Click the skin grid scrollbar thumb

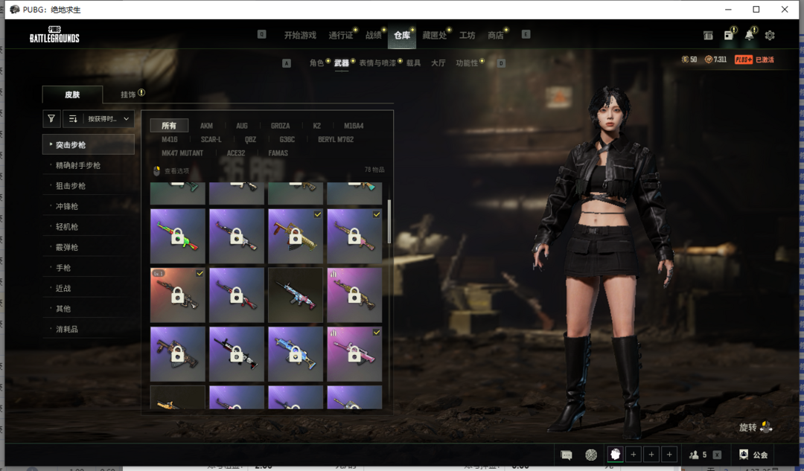[389, 222]
